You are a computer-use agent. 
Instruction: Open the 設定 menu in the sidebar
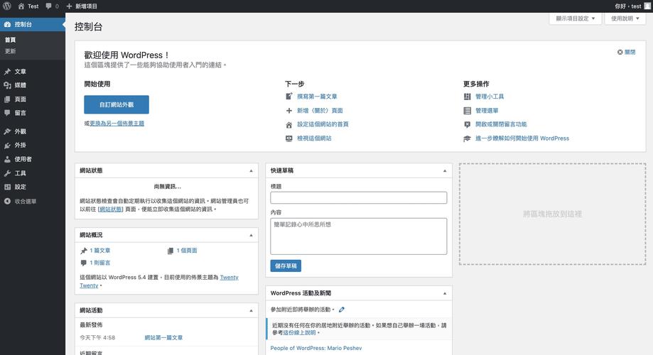tap(33, 187)
